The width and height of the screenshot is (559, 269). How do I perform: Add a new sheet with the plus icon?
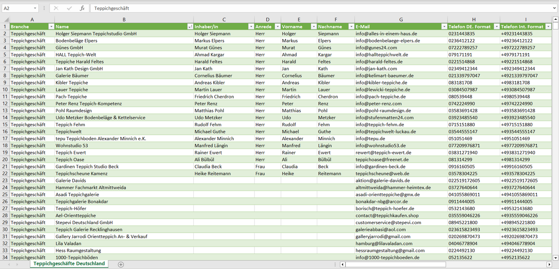point(121,264)
